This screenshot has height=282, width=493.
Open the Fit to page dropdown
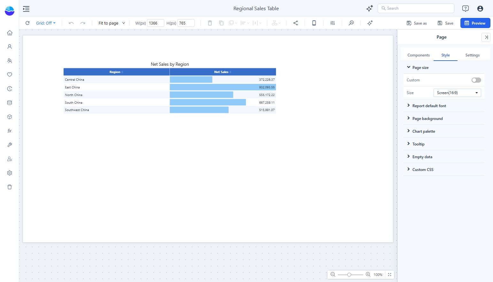[x=112, y=23]
